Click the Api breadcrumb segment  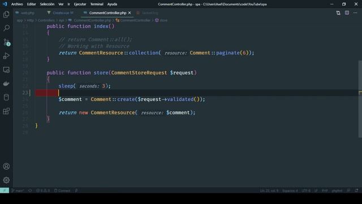click(x=62, y=20)
